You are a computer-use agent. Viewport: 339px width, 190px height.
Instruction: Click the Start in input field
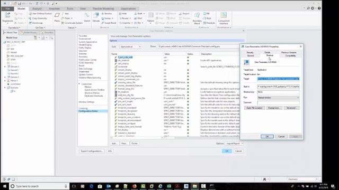pyautogui.click(x=278, y=87)
